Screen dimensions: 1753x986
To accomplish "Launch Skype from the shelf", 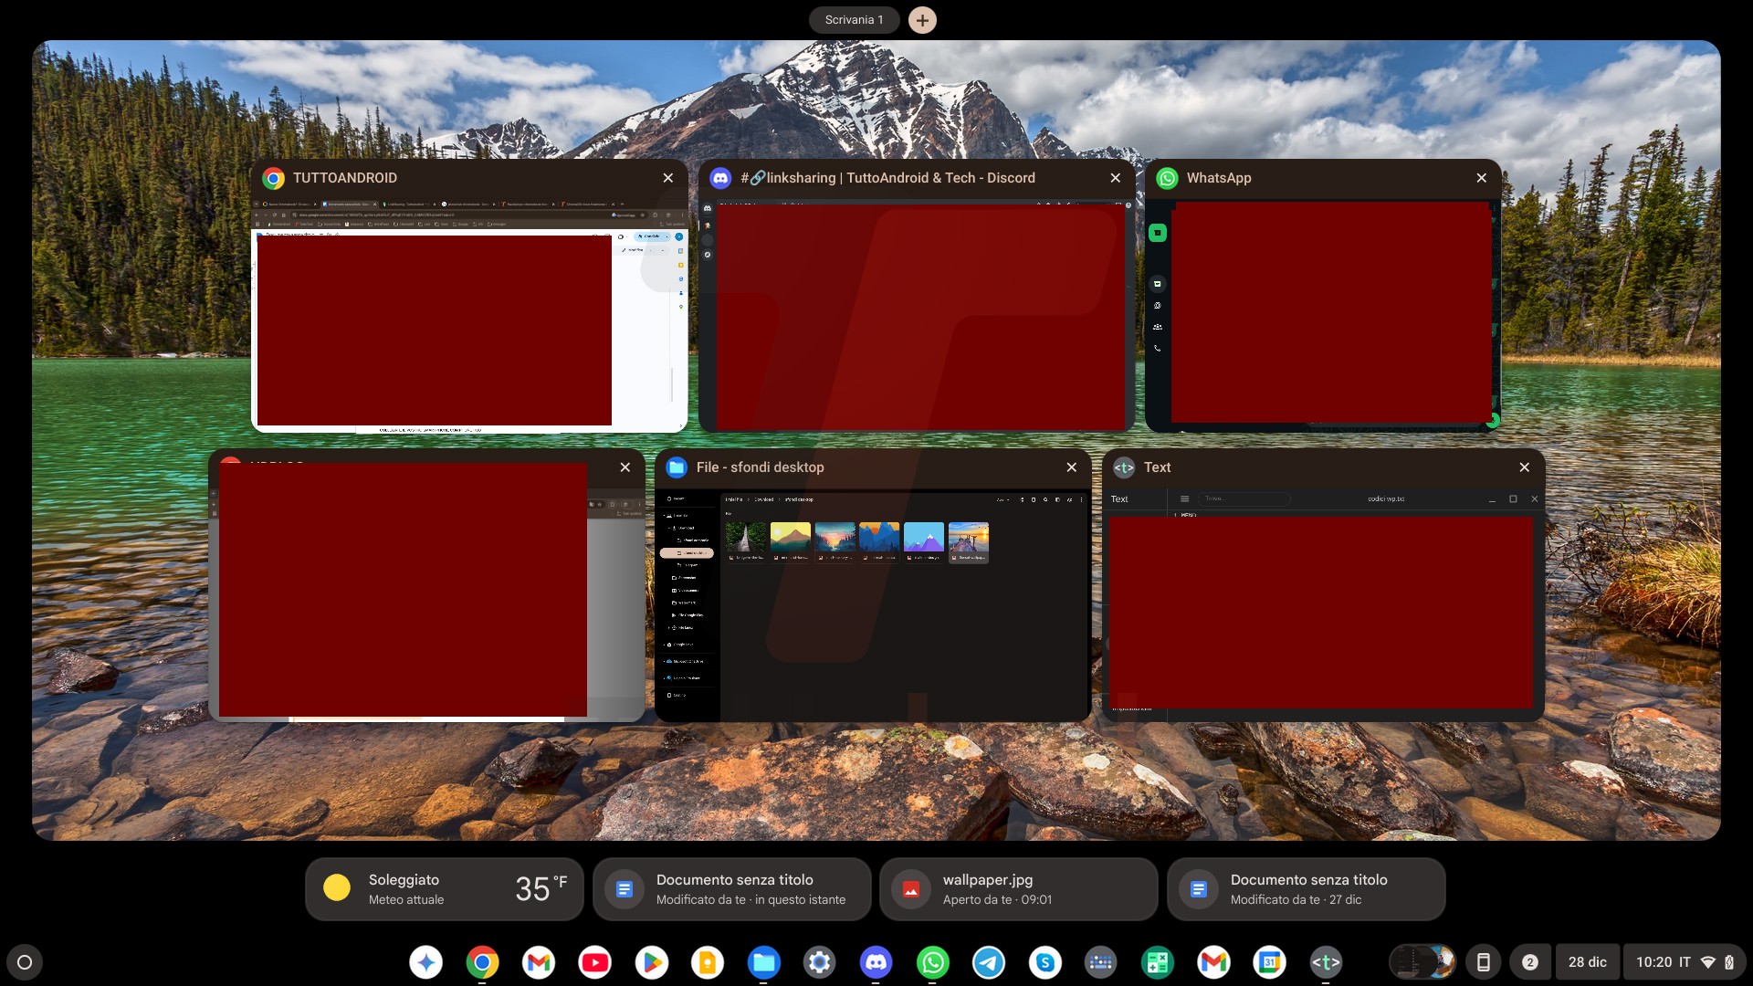I will (x=1046, y=961).
